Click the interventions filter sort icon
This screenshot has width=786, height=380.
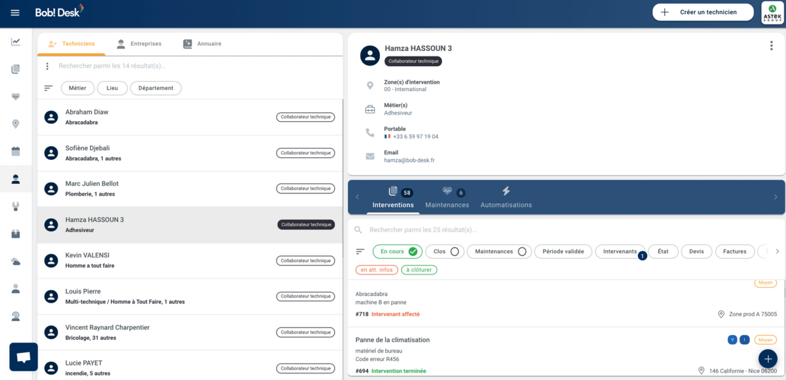coord(360,252)
